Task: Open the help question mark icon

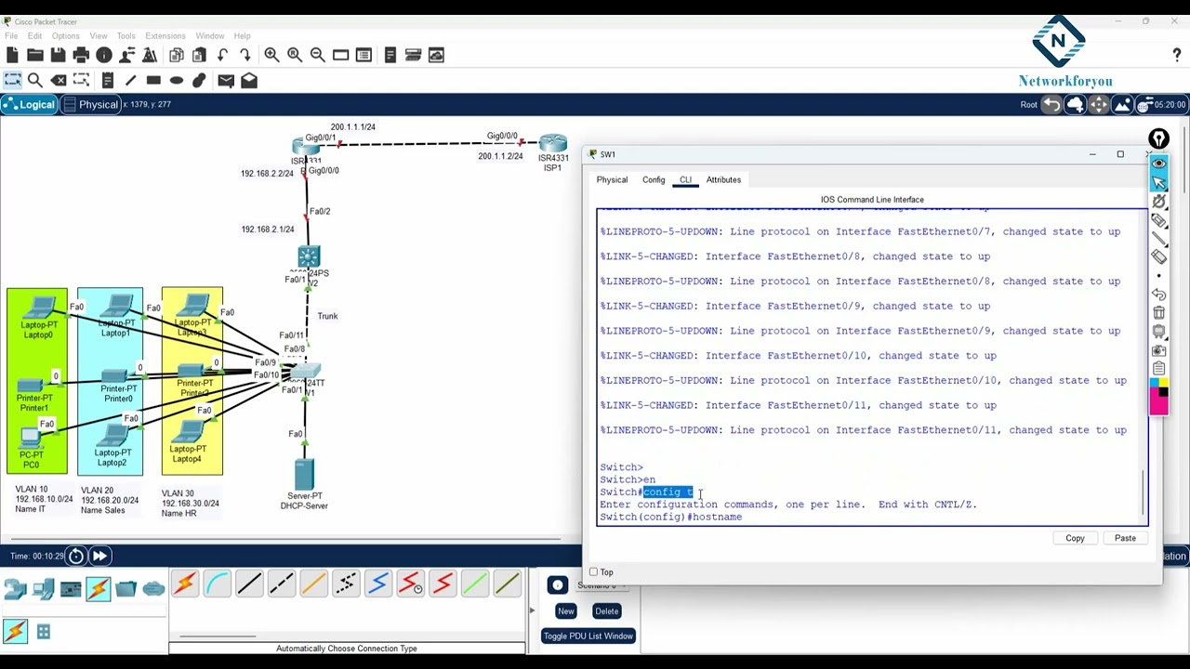Action: tap(1177, 56)
